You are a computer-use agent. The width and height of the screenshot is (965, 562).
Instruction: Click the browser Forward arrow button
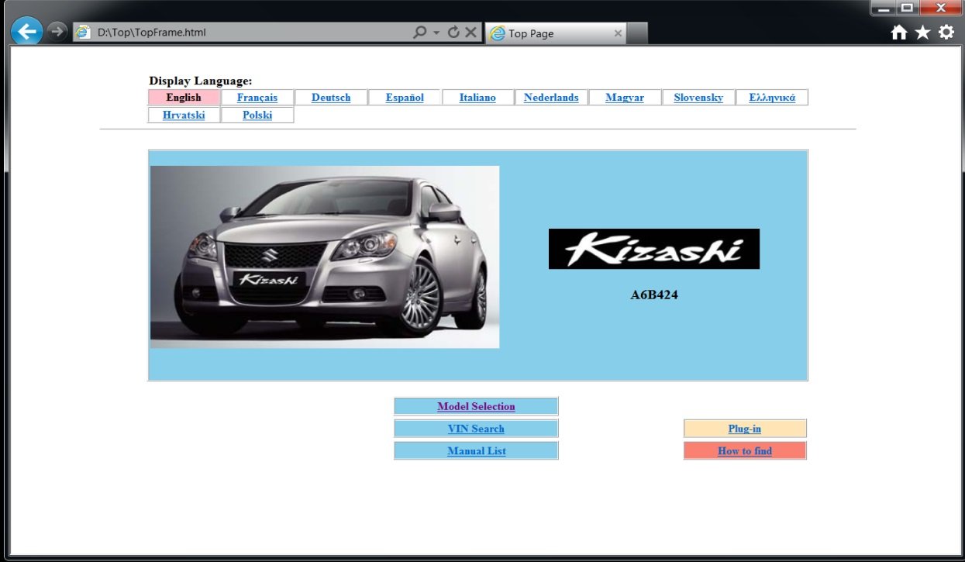tap(57, 32)
